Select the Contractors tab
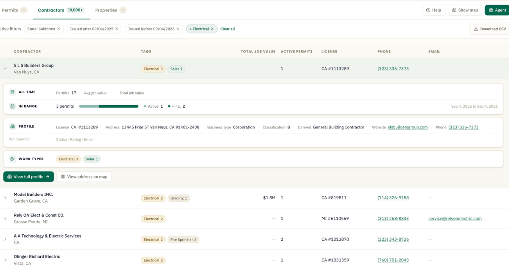 pyautogui.click(x=61, y=10)
